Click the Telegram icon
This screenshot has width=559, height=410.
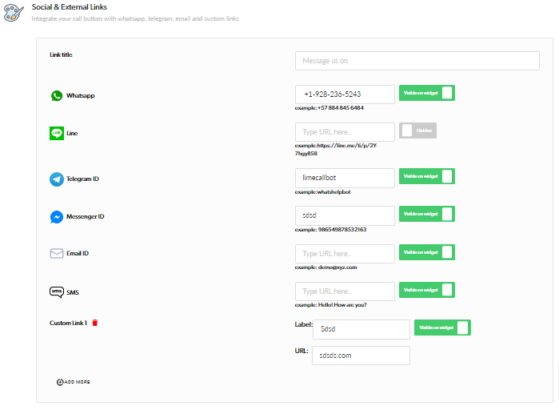tap(57, 179)
